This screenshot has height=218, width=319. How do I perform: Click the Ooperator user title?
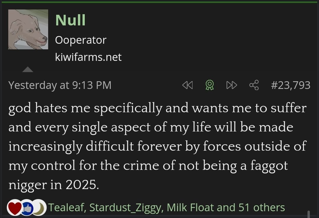[81, 40]
